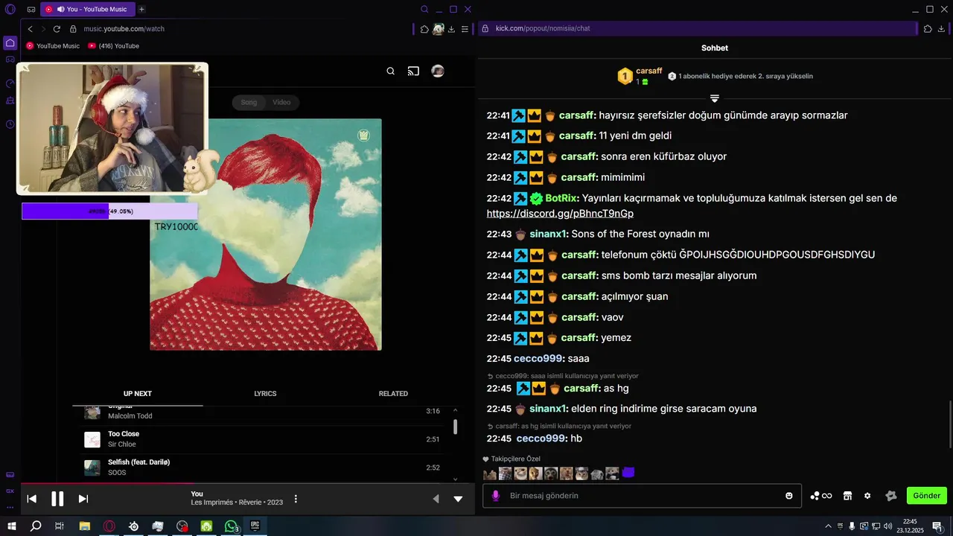Collapse the player page with down arrow
Image resolution: width=953 pixels, height=536 pixels.
click(458, 499)
